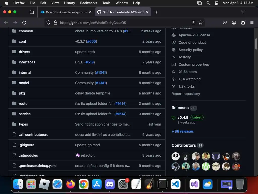Open the Activity link

pyautogui.click(x=185, y=57)
